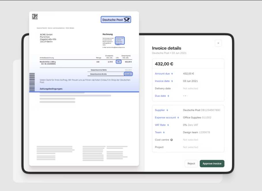Open the VAT Rate value 0% Zero VAT
Screen dimensions: 262x191
pos(191,125)
